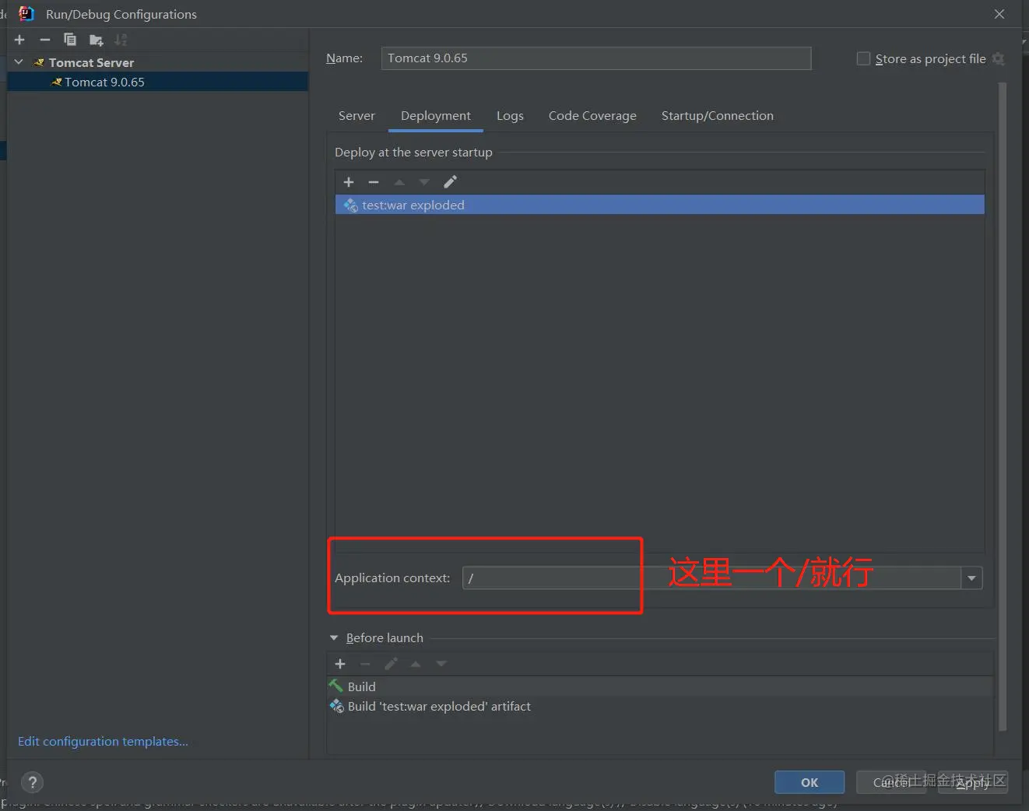Add an artifact to deploy list

349,182
